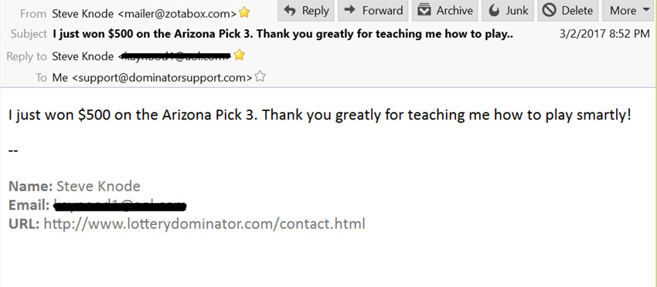Click the Reply button label

[315, 11]
